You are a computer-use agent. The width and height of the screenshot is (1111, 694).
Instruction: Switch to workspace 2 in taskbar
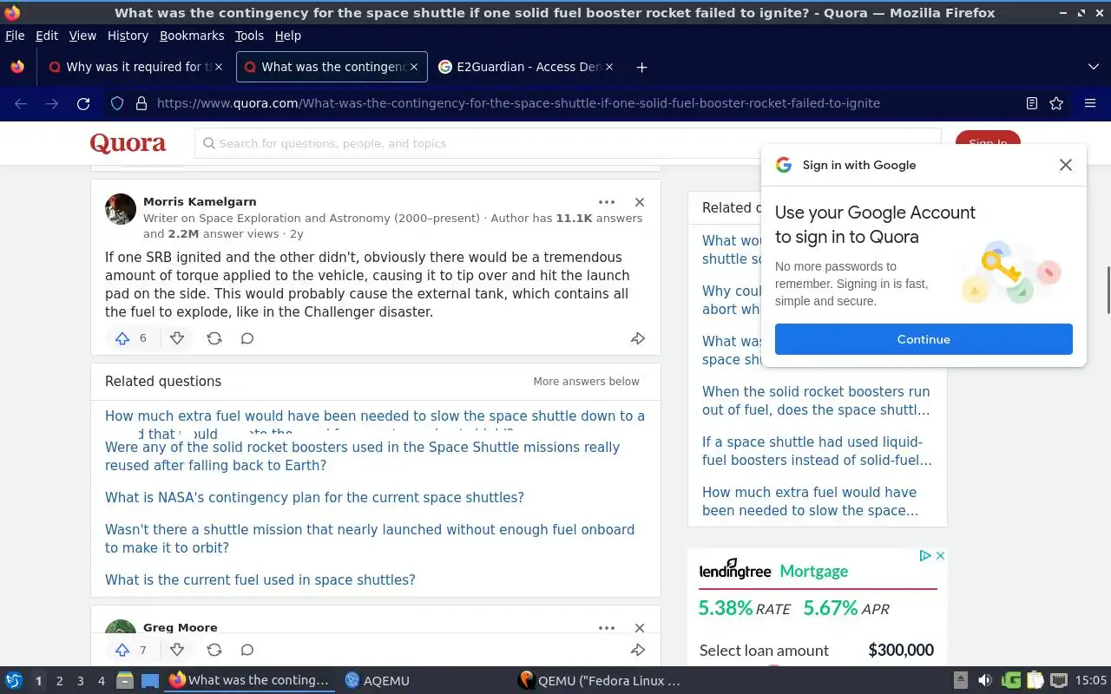(59, 681)
